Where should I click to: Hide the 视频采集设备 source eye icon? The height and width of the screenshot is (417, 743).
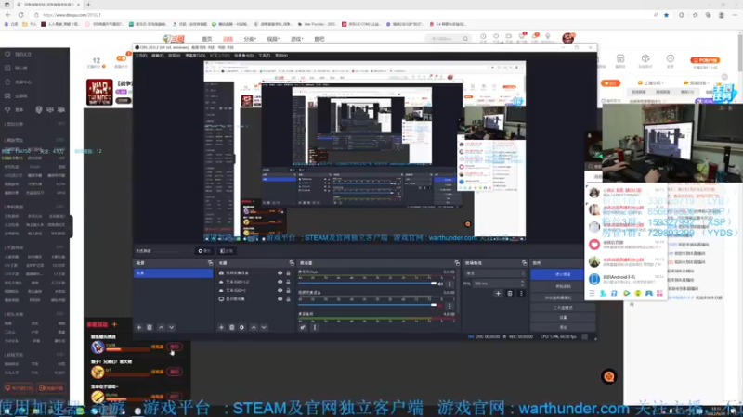(280, 272)
